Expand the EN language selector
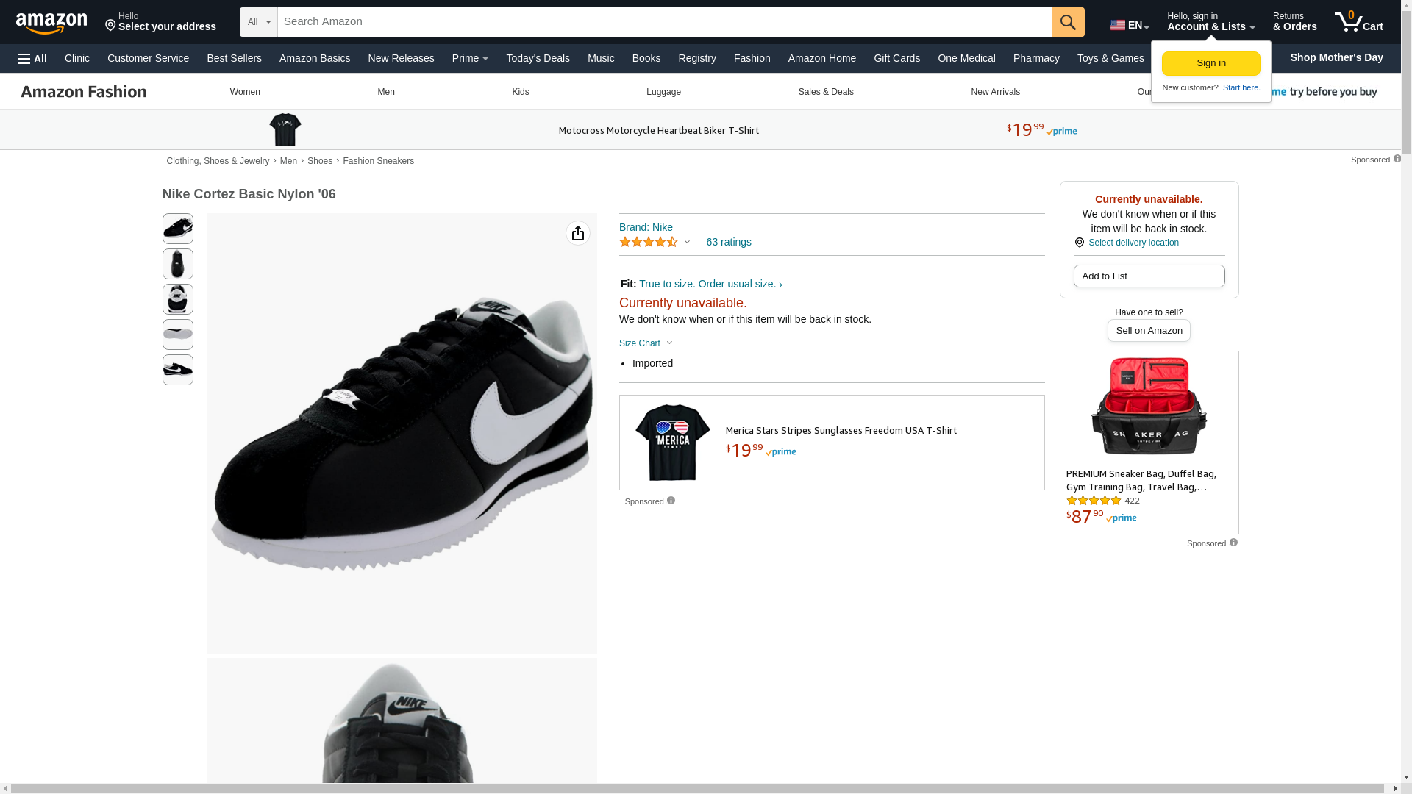Viewport: 1412px width, 794px height. pyautogui.click(x=1129, y=25)
